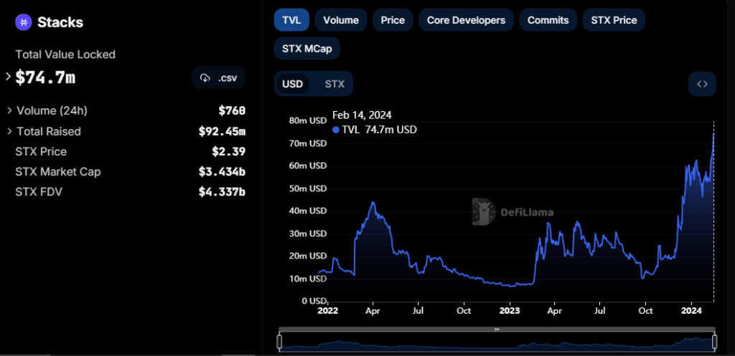Expand the Total Raised row
The height and width of the screenshot is (356, 735).
coord(9,131)
